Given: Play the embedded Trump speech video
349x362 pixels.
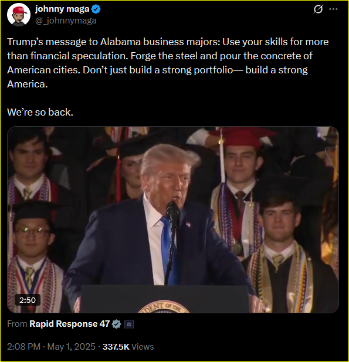Looking at the screenshot, I should [x=173, y=219].
